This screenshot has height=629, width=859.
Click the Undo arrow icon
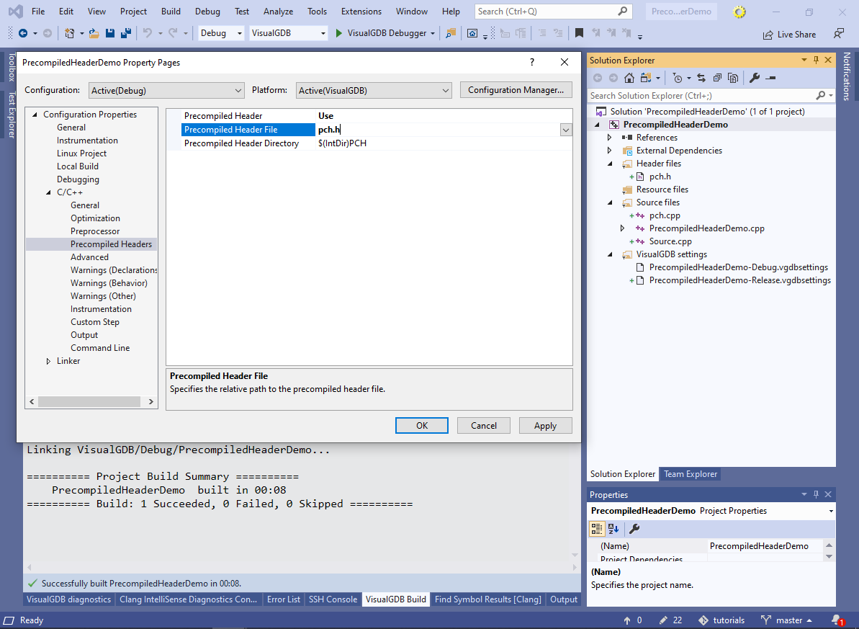coord(147,33)
